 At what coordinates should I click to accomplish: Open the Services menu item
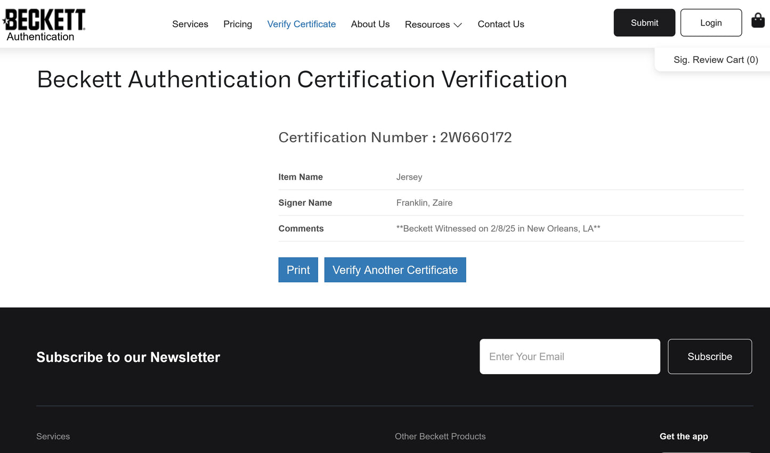pyautogui.click(x=190, y=24)
